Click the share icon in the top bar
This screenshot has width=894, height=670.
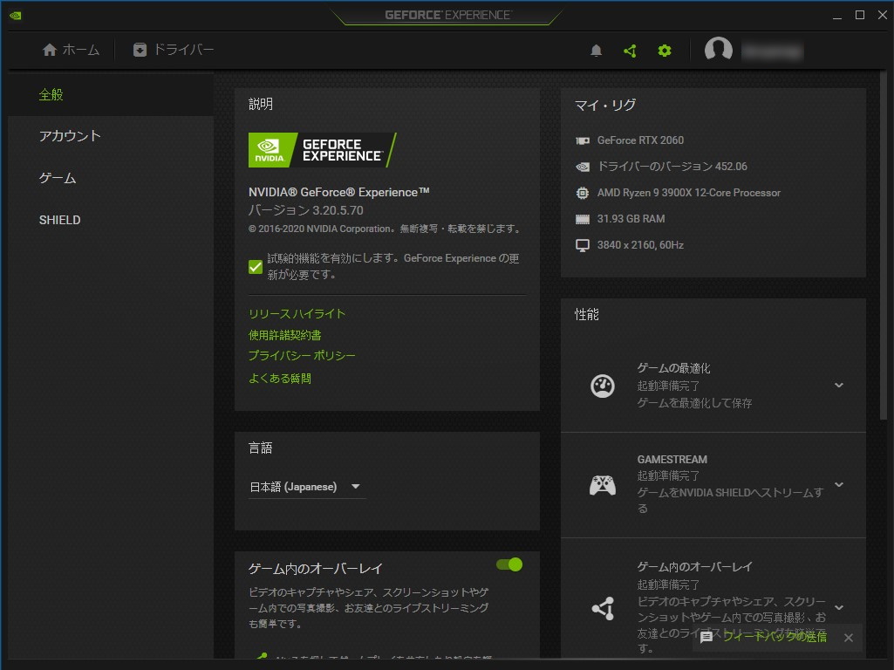pyautogui.click(x=630, y=50)
